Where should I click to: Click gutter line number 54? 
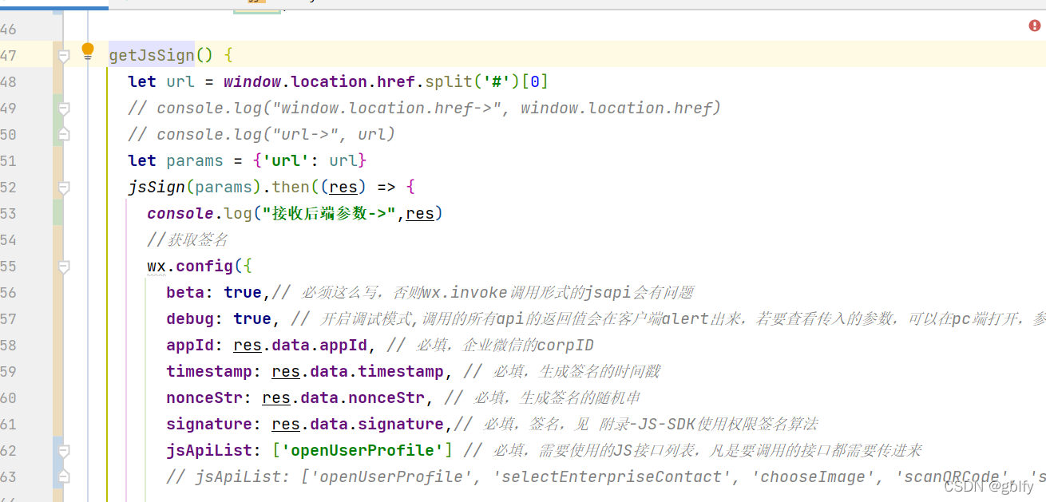pyautogui.click(x=8, y=240)
